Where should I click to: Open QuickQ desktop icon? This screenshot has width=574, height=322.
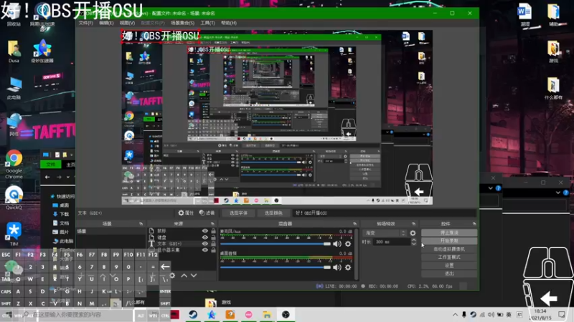(x=14, y=197)
